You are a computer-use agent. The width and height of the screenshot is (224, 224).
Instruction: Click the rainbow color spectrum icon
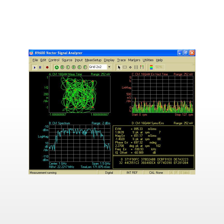coord(151,67)
